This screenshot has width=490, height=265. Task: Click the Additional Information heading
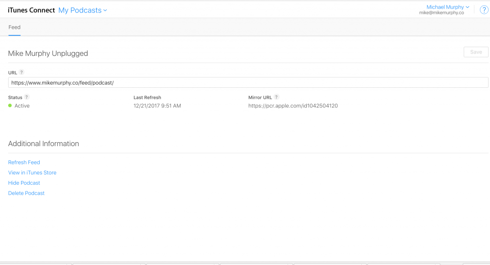click(x=44, y=144)
